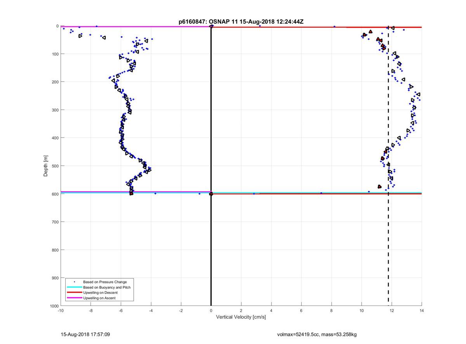Select legend entry 'Upwelling on Descent'
The width and height of the screenshot is (466, 344).
point(100,293)
